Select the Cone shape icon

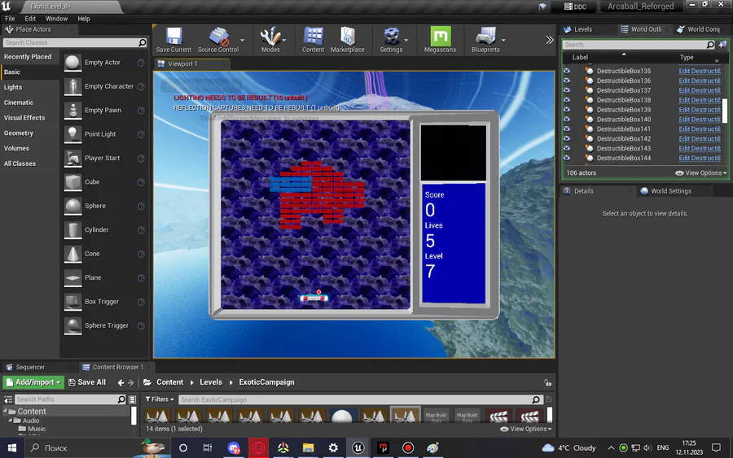coord(72,254)
